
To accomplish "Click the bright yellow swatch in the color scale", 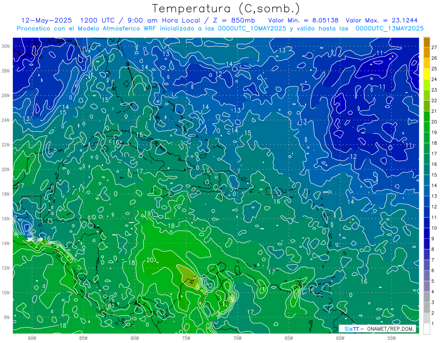I will pyautogui.click(x=427, y=74).
